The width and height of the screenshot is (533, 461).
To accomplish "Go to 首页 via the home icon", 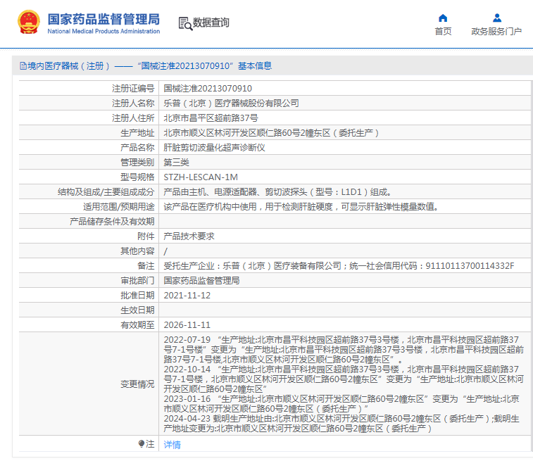I will [x=443, y=18].
